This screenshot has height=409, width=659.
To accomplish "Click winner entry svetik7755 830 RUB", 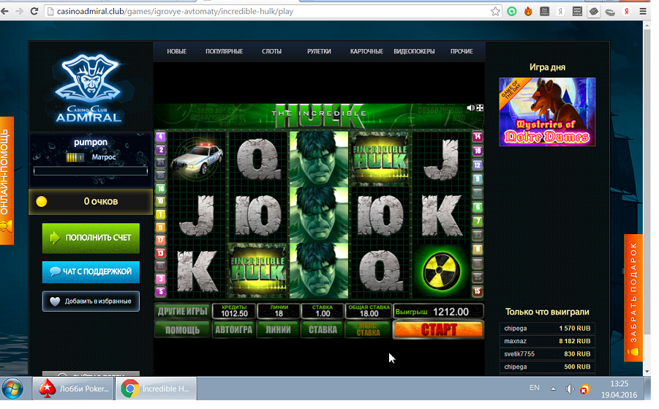I will (547, 354).
